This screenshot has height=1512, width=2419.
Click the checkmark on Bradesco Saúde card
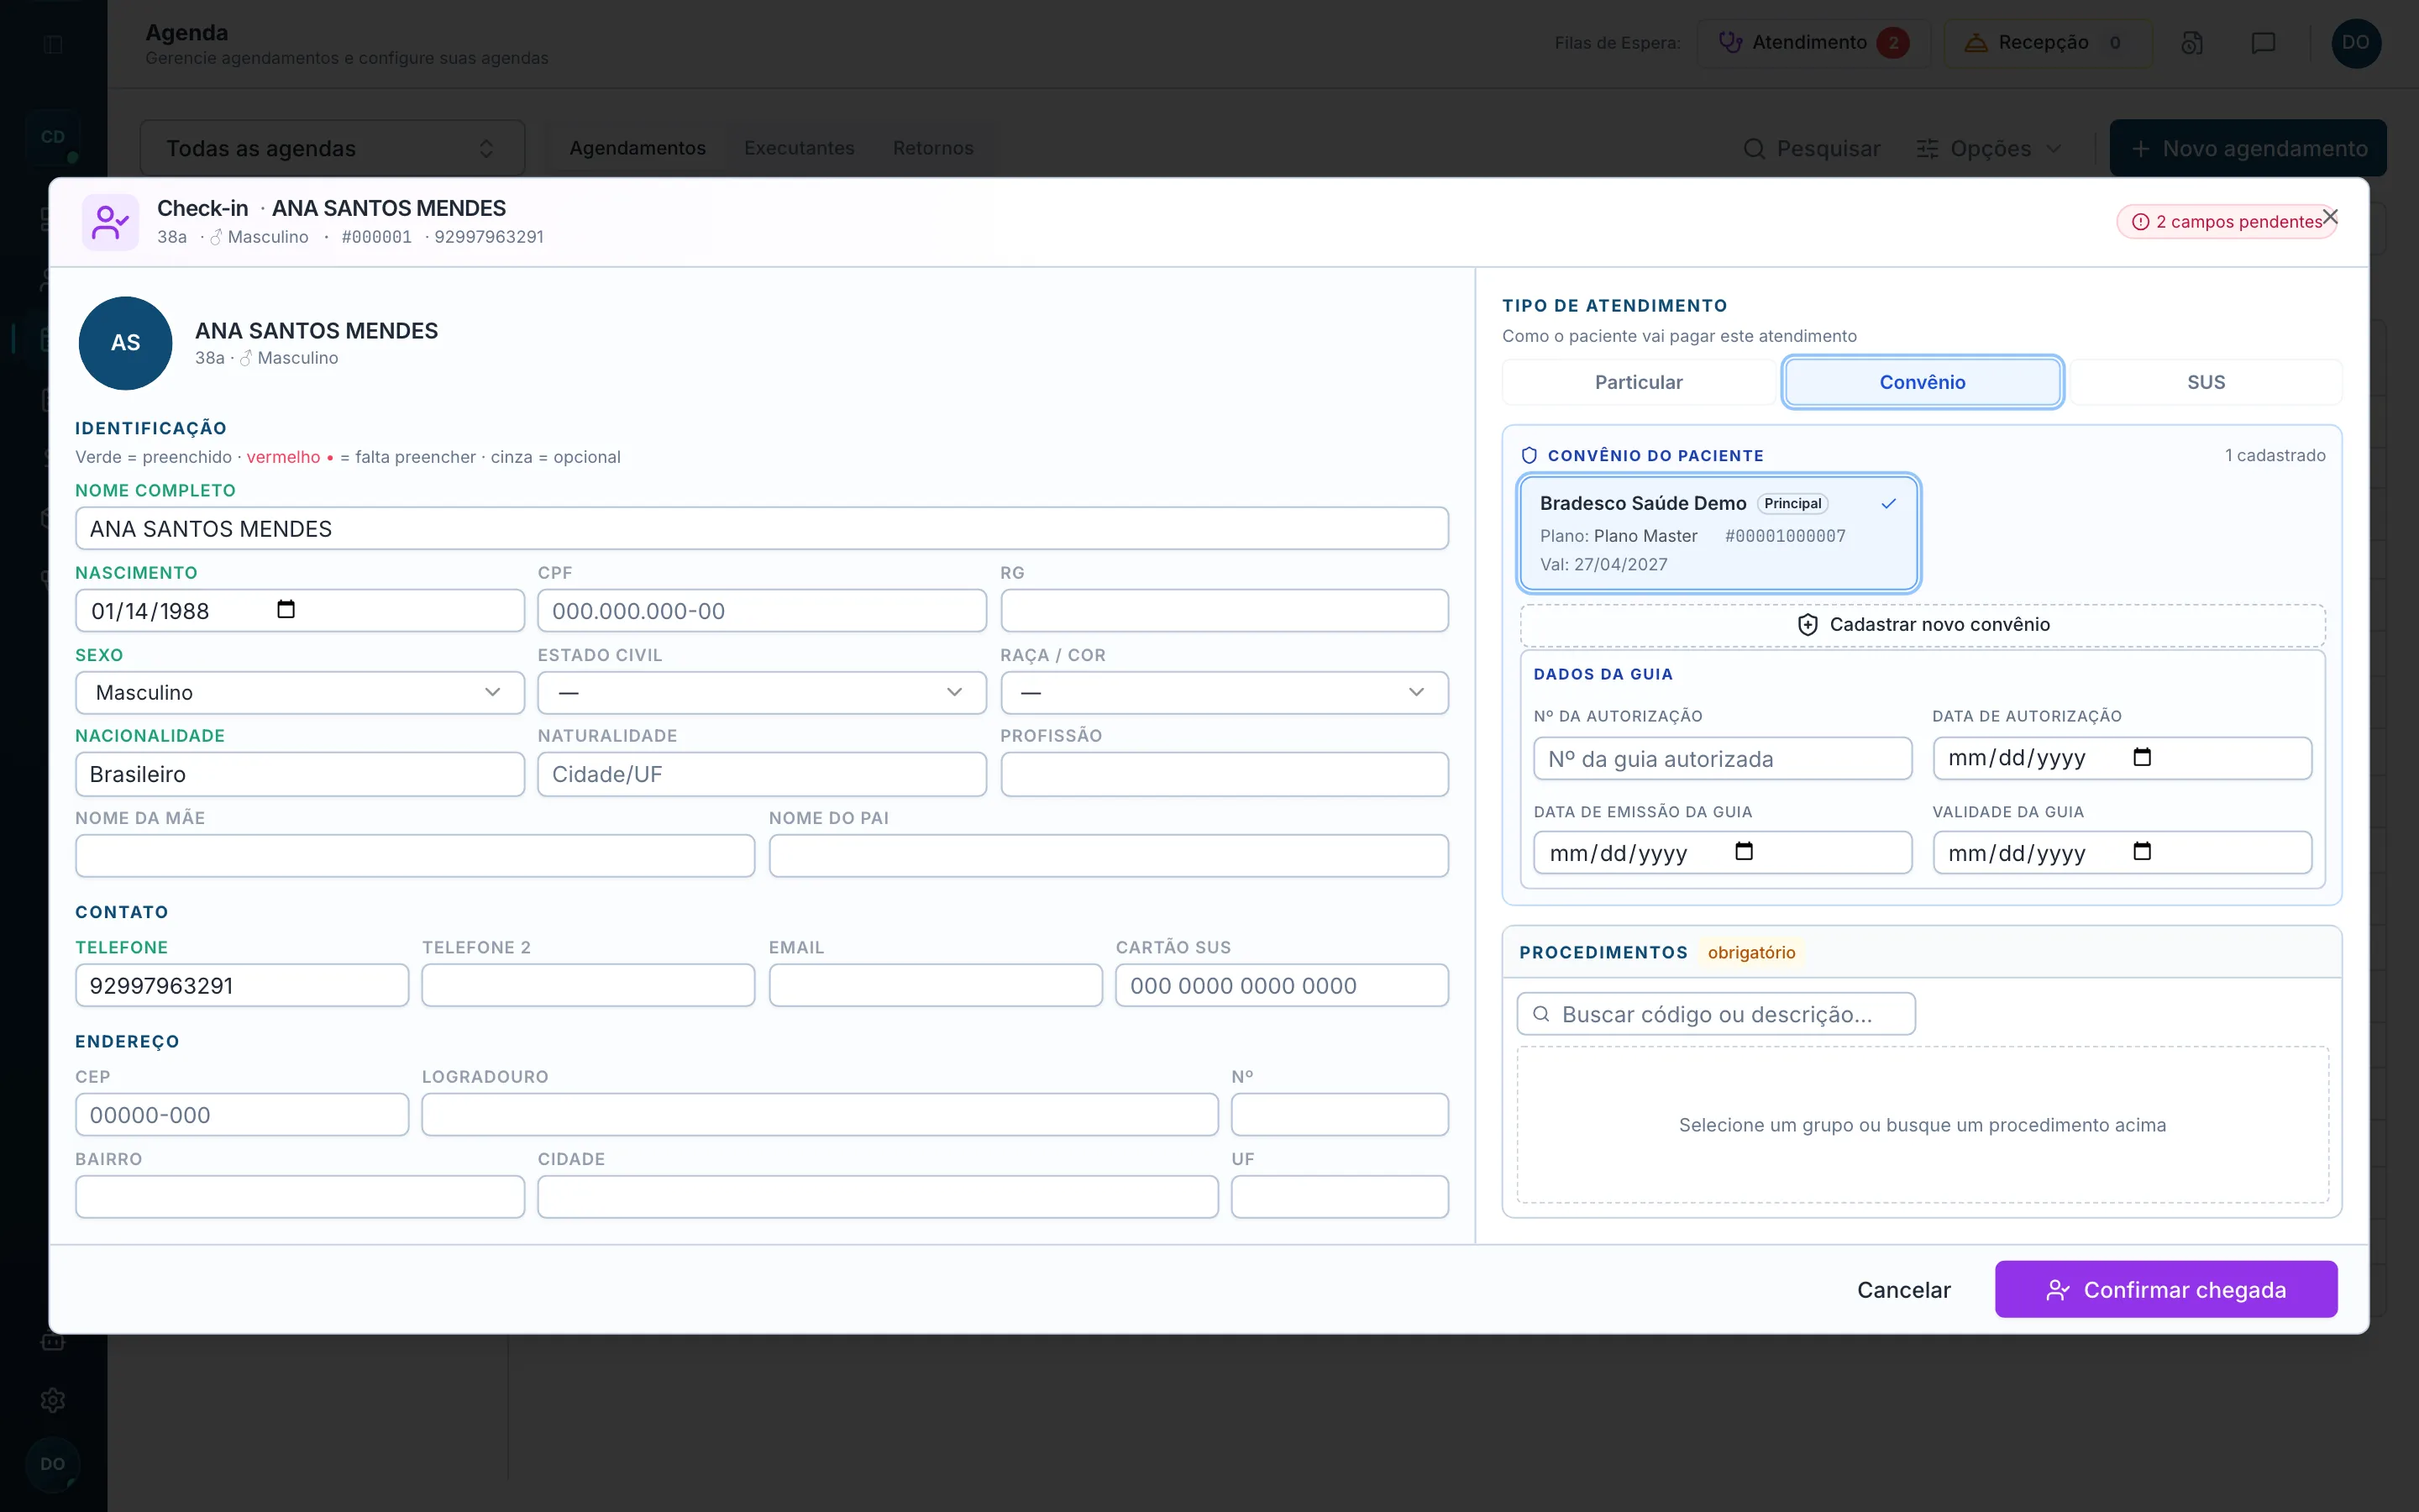click(x=1888, y=504)
